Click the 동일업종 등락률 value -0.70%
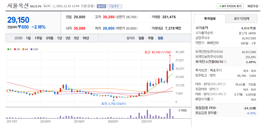The image size is (264, 127). click(x=251, y=113)
